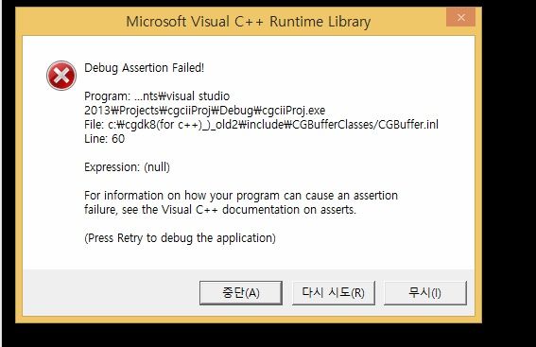Click the CGBuffer.inl file name text

click(x=408, y=125)
